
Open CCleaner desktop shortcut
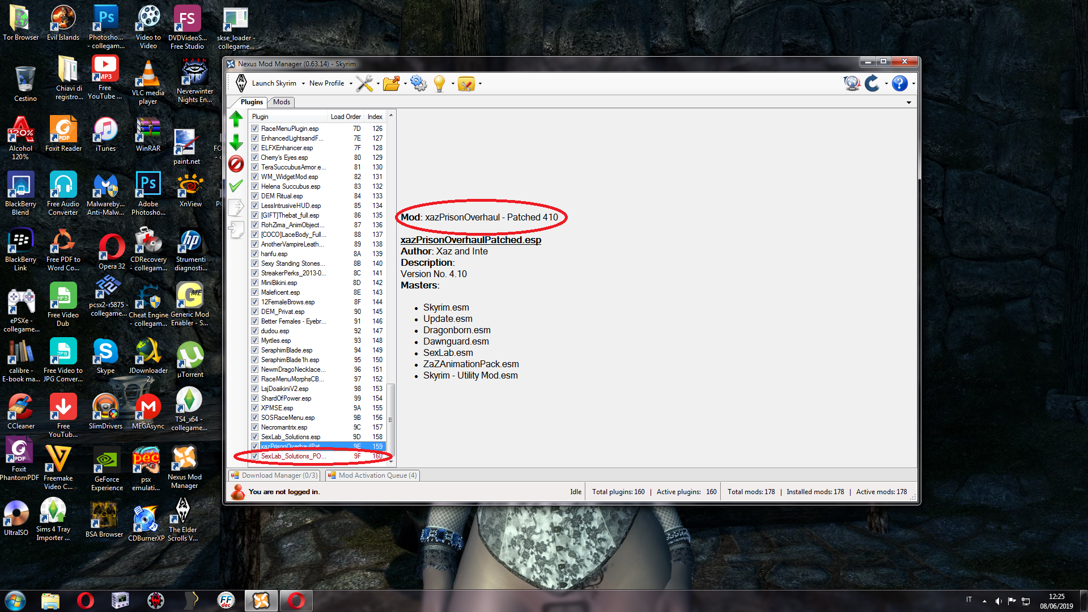tap(21, 412)
